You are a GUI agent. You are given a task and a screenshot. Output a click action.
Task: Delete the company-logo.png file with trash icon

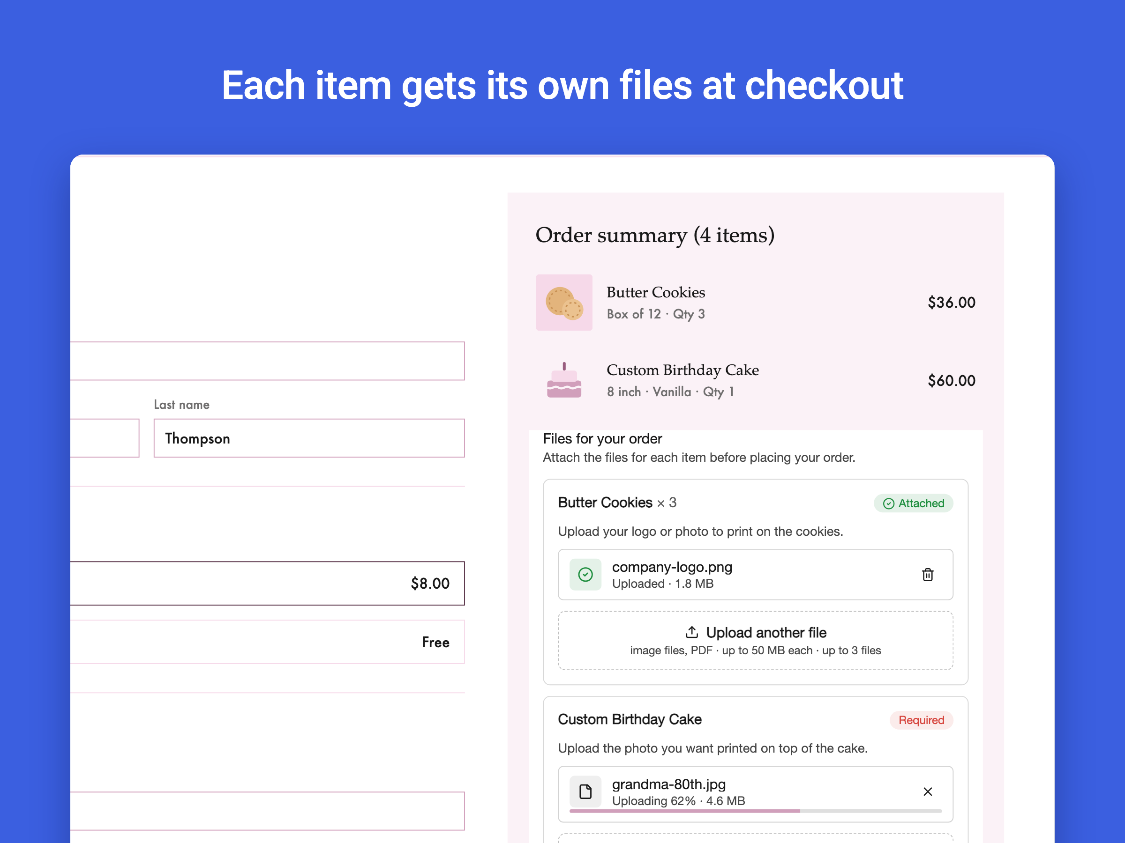click(x=927, y=574)
